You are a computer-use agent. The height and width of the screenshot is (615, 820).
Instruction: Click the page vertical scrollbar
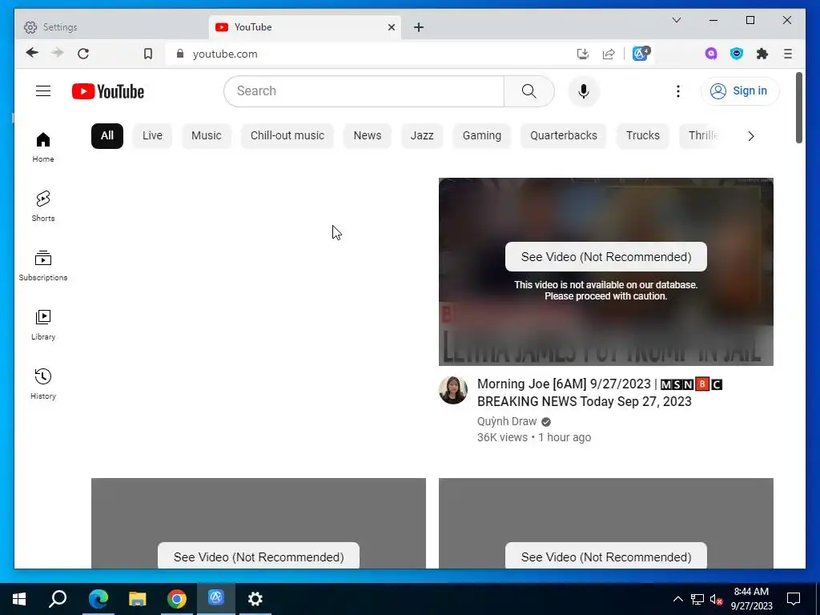pos(798,108)
